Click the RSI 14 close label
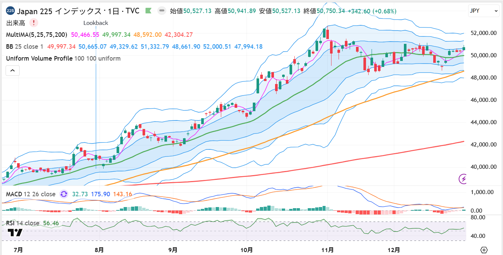Viewport: 503px width, 255px height. [x=23, y=223]
